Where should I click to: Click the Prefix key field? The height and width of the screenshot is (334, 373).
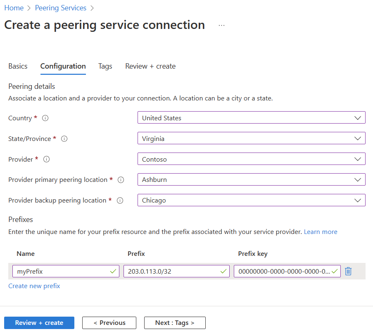(287, 271)
